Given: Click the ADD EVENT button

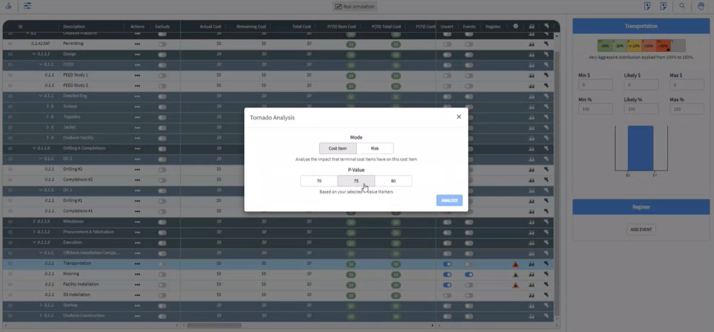Looking at the screenshot, I should click(641, 229).
